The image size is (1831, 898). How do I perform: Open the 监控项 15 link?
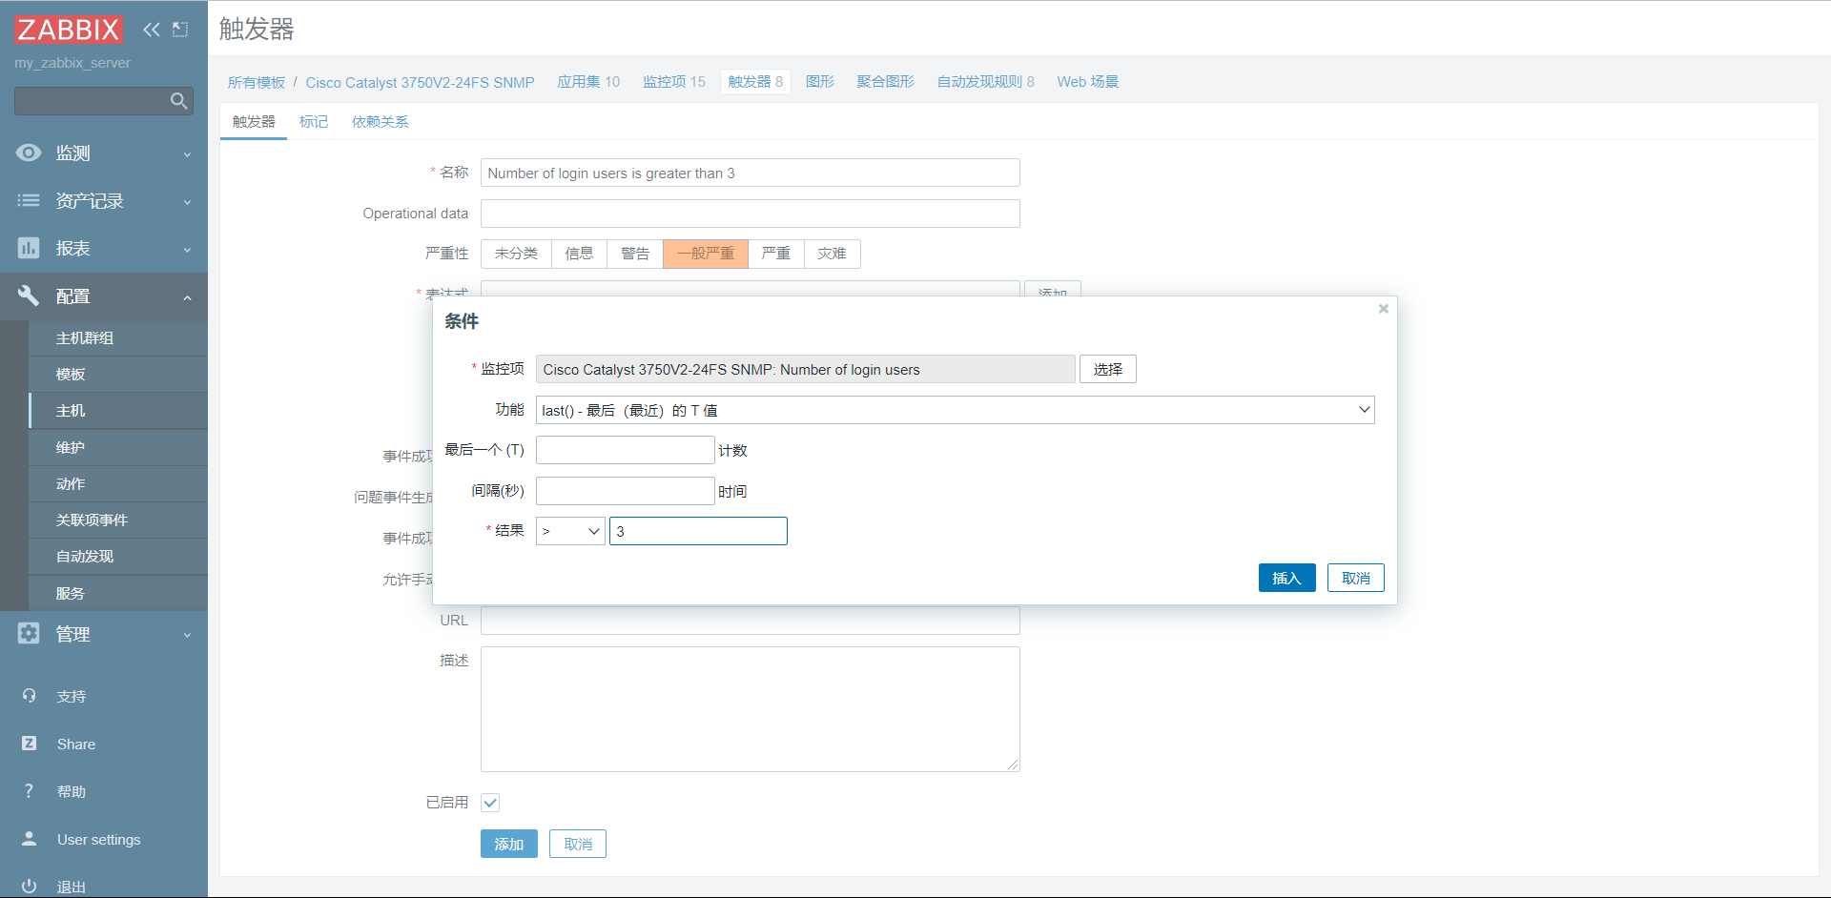pyautogui.click(x=674, y=82)
